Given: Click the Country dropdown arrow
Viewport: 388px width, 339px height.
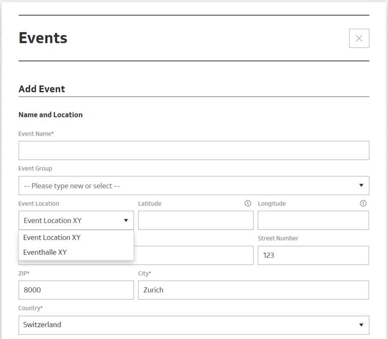Looking at the screenshot, I should click(x=361, y=325).
